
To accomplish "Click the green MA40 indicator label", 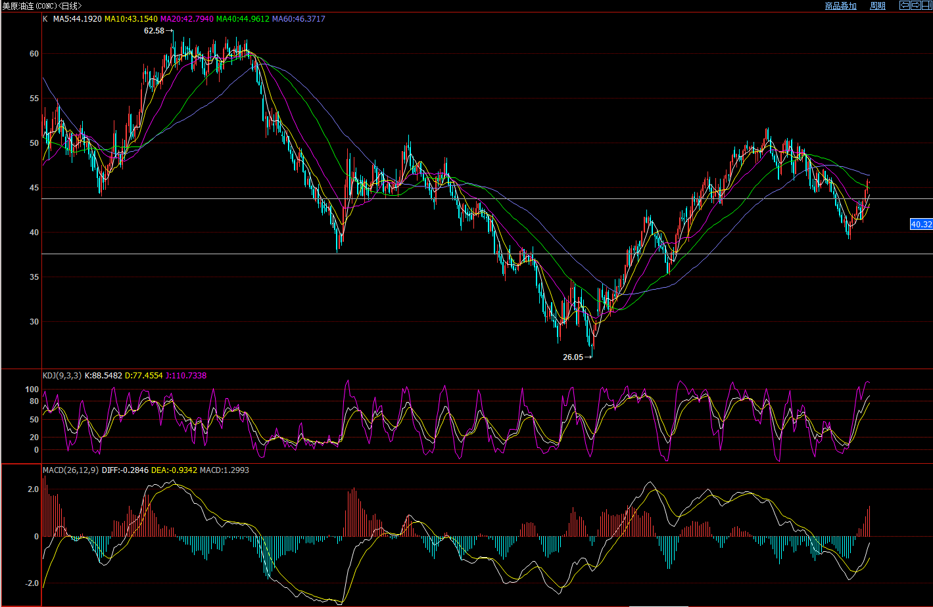I will tap(243, 19).
